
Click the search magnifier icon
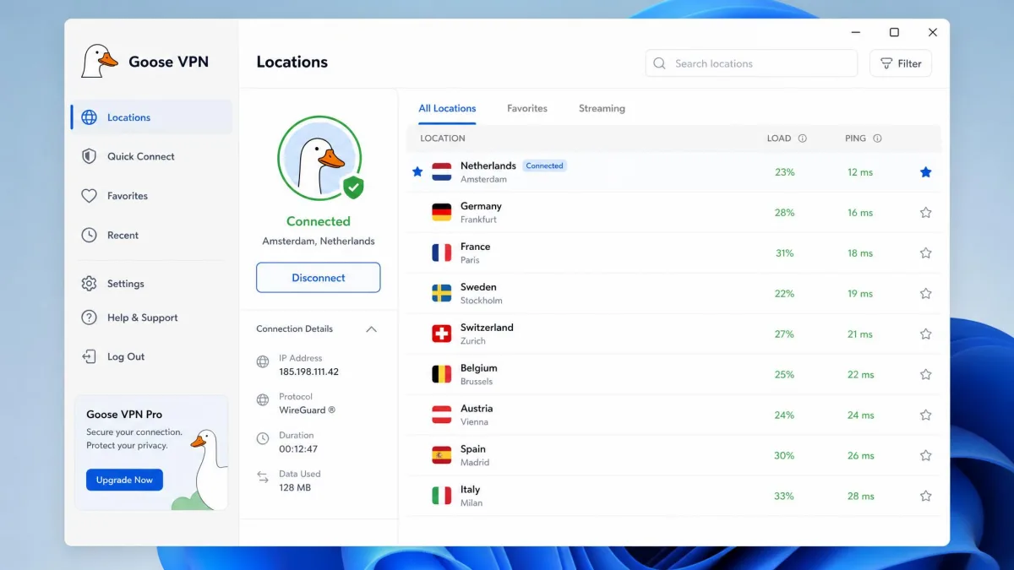661,63
